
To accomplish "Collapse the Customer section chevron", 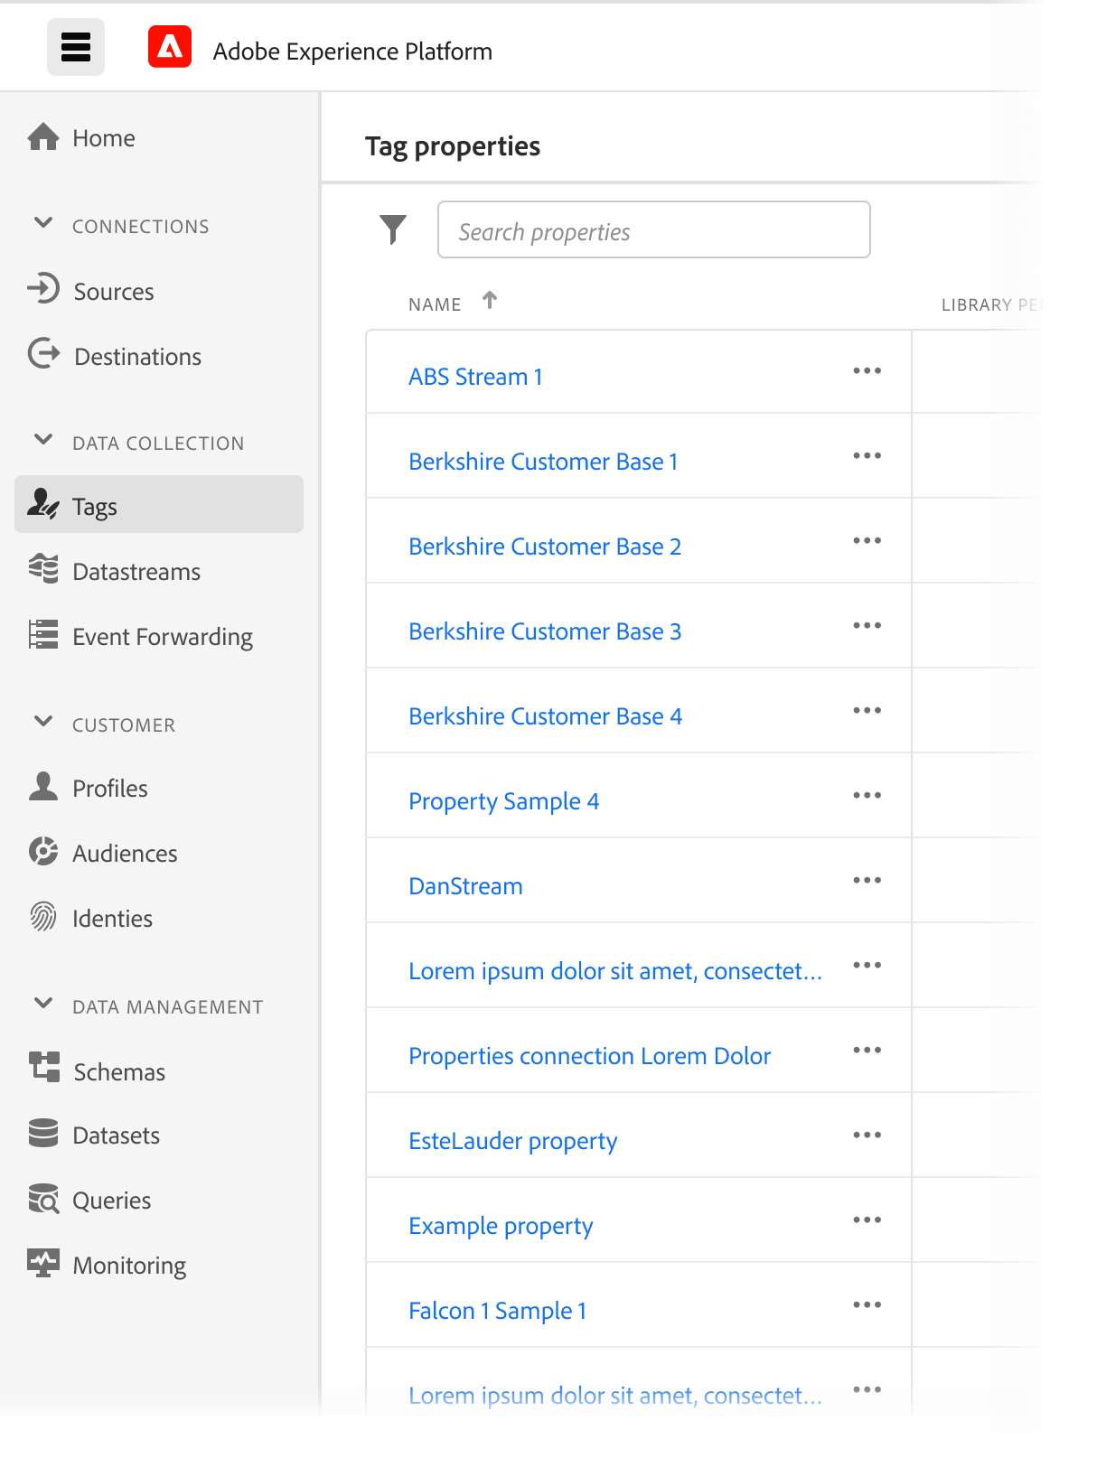I will point(42,722).
